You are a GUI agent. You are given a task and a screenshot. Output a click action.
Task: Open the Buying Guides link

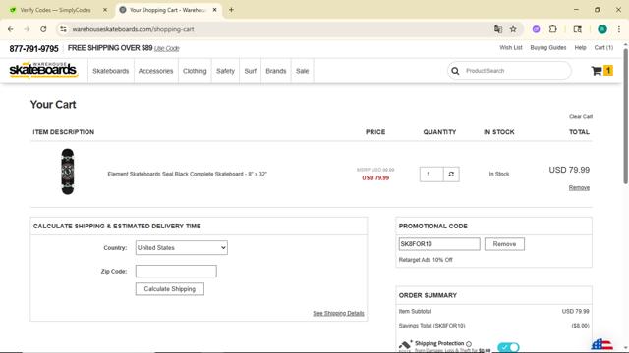(548, 48)
